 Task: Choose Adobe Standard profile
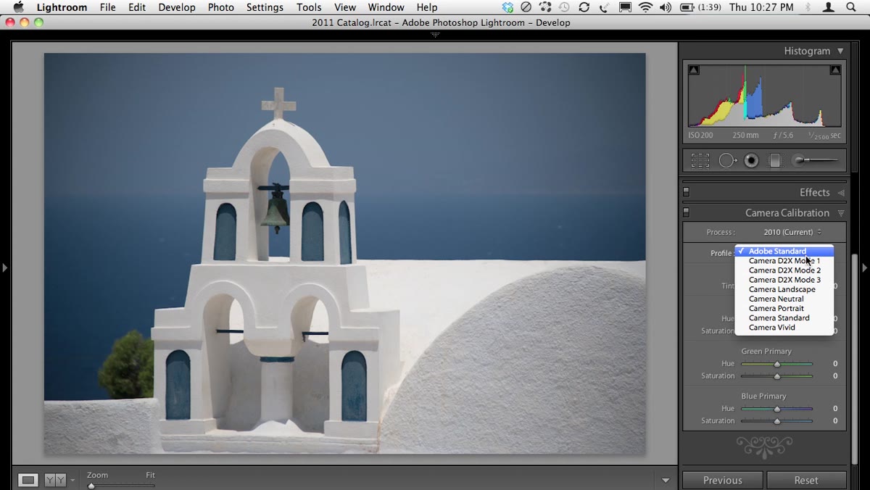click(x=784, y=252)
